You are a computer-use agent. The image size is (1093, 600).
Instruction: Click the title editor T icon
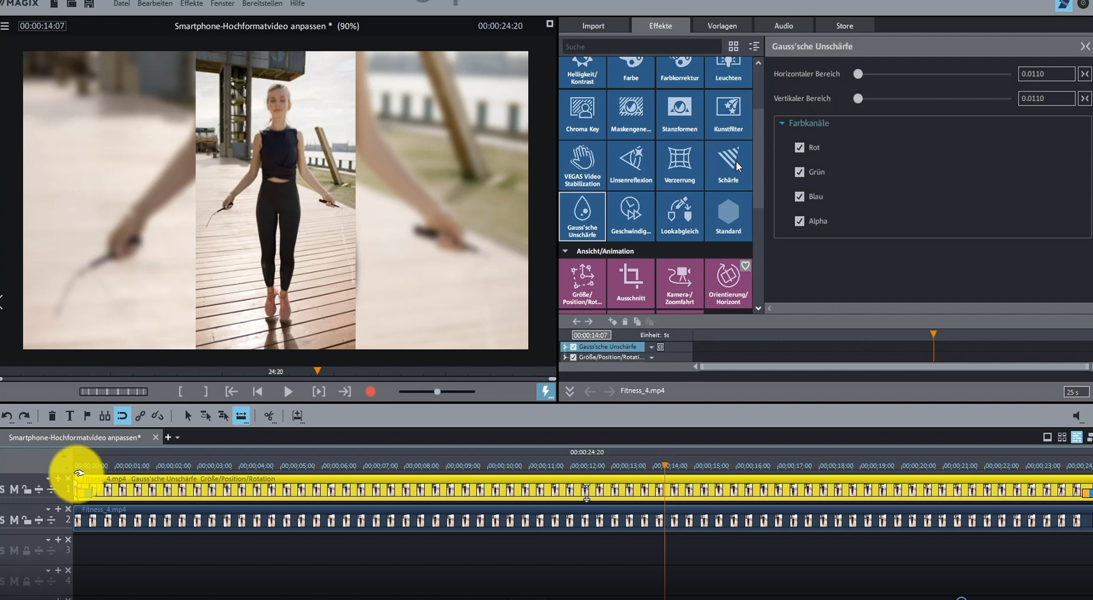70,416
